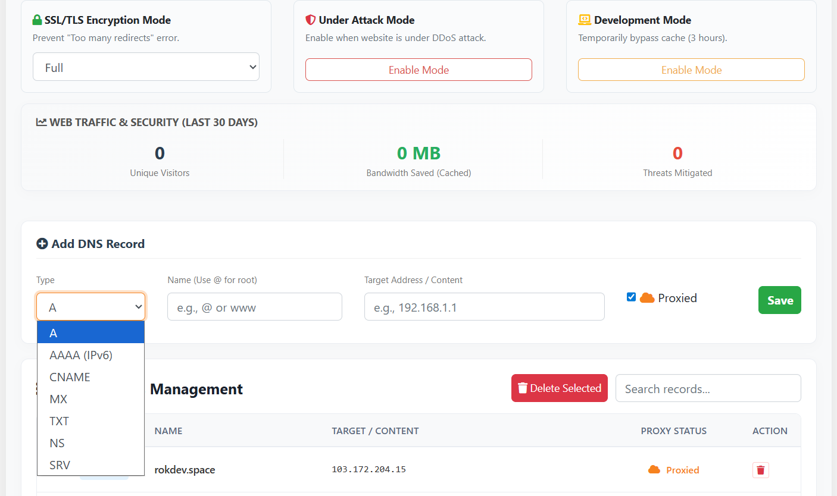The width and height of the screenshot is (837, 496).
Task: Open the SSL/TLS encryption mode dropdown
Action: coord(146,67)
